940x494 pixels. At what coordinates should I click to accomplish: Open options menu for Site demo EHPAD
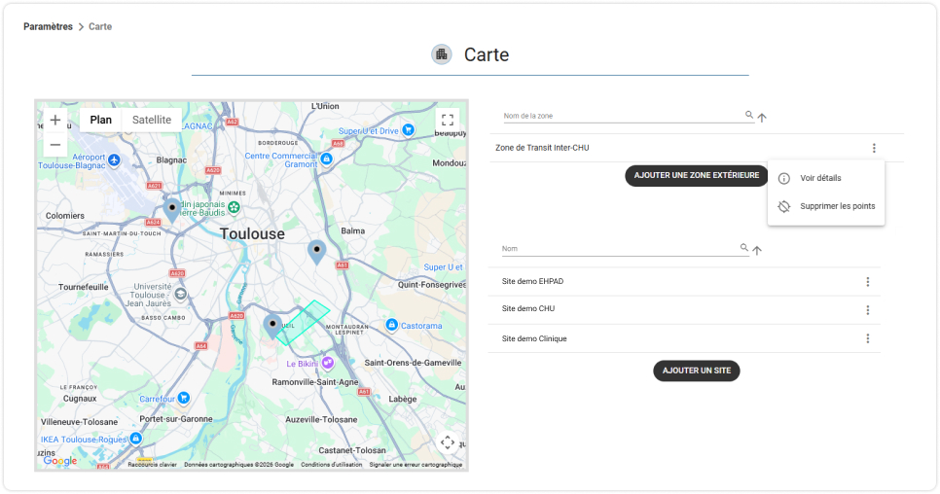867,281
